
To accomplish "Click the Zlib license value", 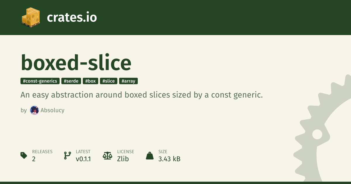I will coord(123,159).
